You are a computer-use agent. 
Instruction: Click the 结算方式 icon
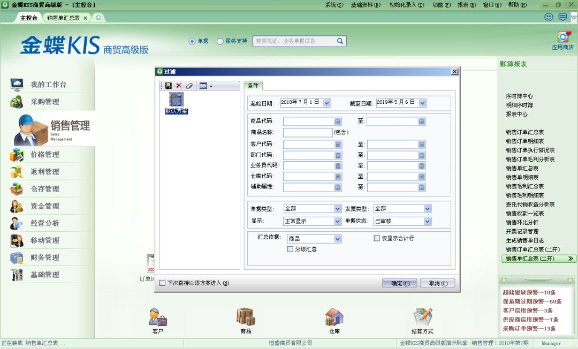[x=422, y=320]
